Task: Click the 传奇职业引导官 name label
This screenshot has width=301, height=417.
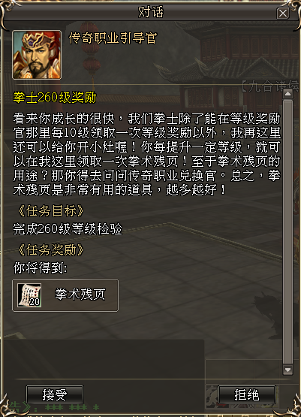Action: click(x=113, y=38)
